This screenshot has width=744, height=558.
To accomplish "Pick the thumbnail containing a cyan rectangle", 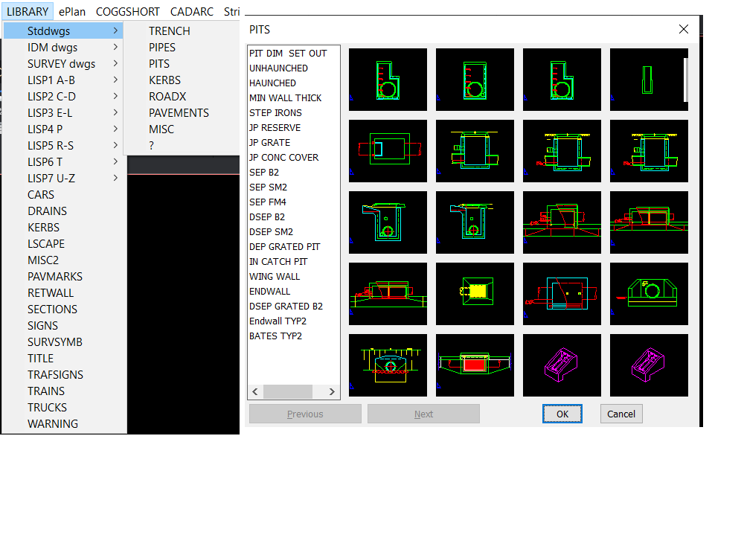I will [388, 151].
